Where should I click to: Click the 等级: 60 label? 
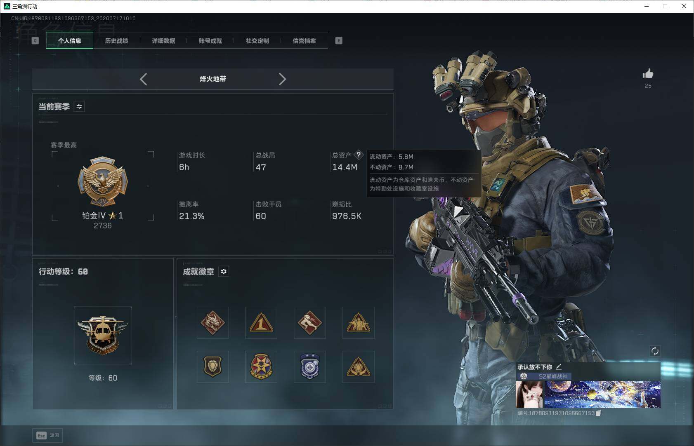tap(103, 378)
